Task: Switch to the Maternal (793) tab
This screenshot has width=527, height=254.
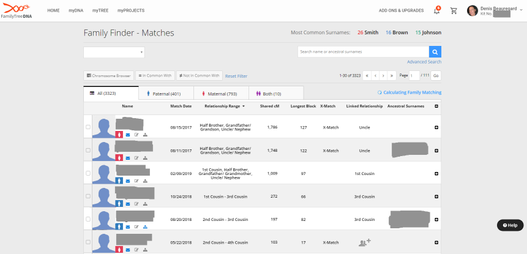Action: click(x=221, y=94)
